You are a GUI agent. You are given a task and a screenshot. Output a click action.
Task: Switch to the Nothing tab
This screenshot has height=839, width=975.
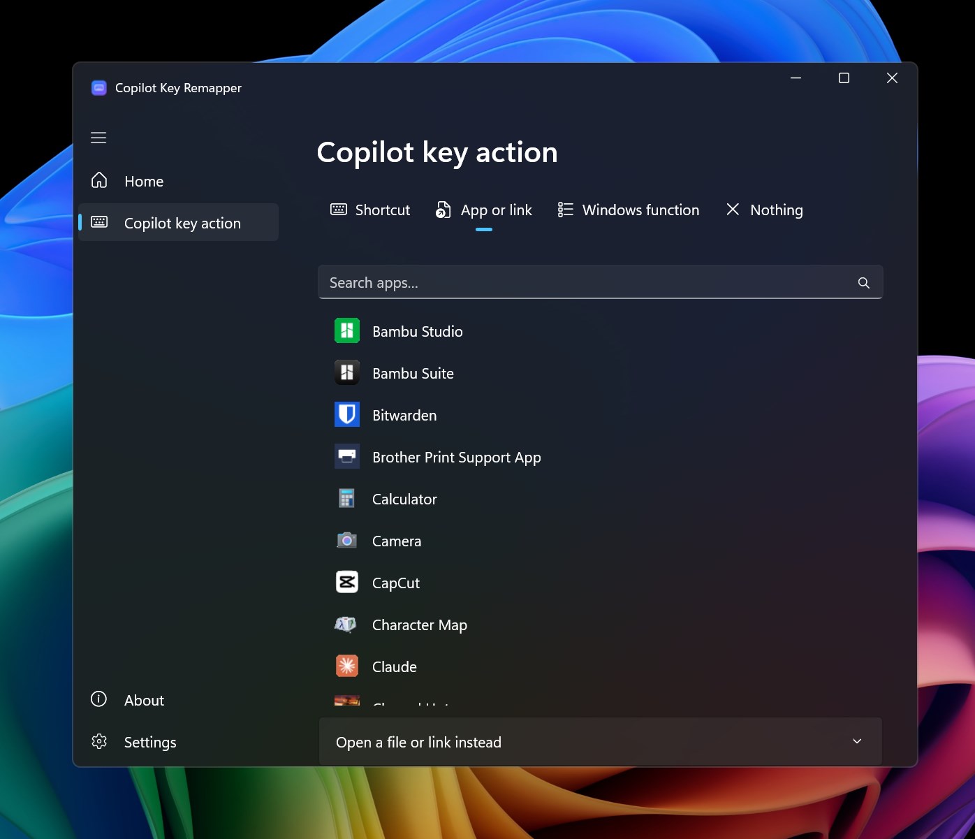(765, 210)
